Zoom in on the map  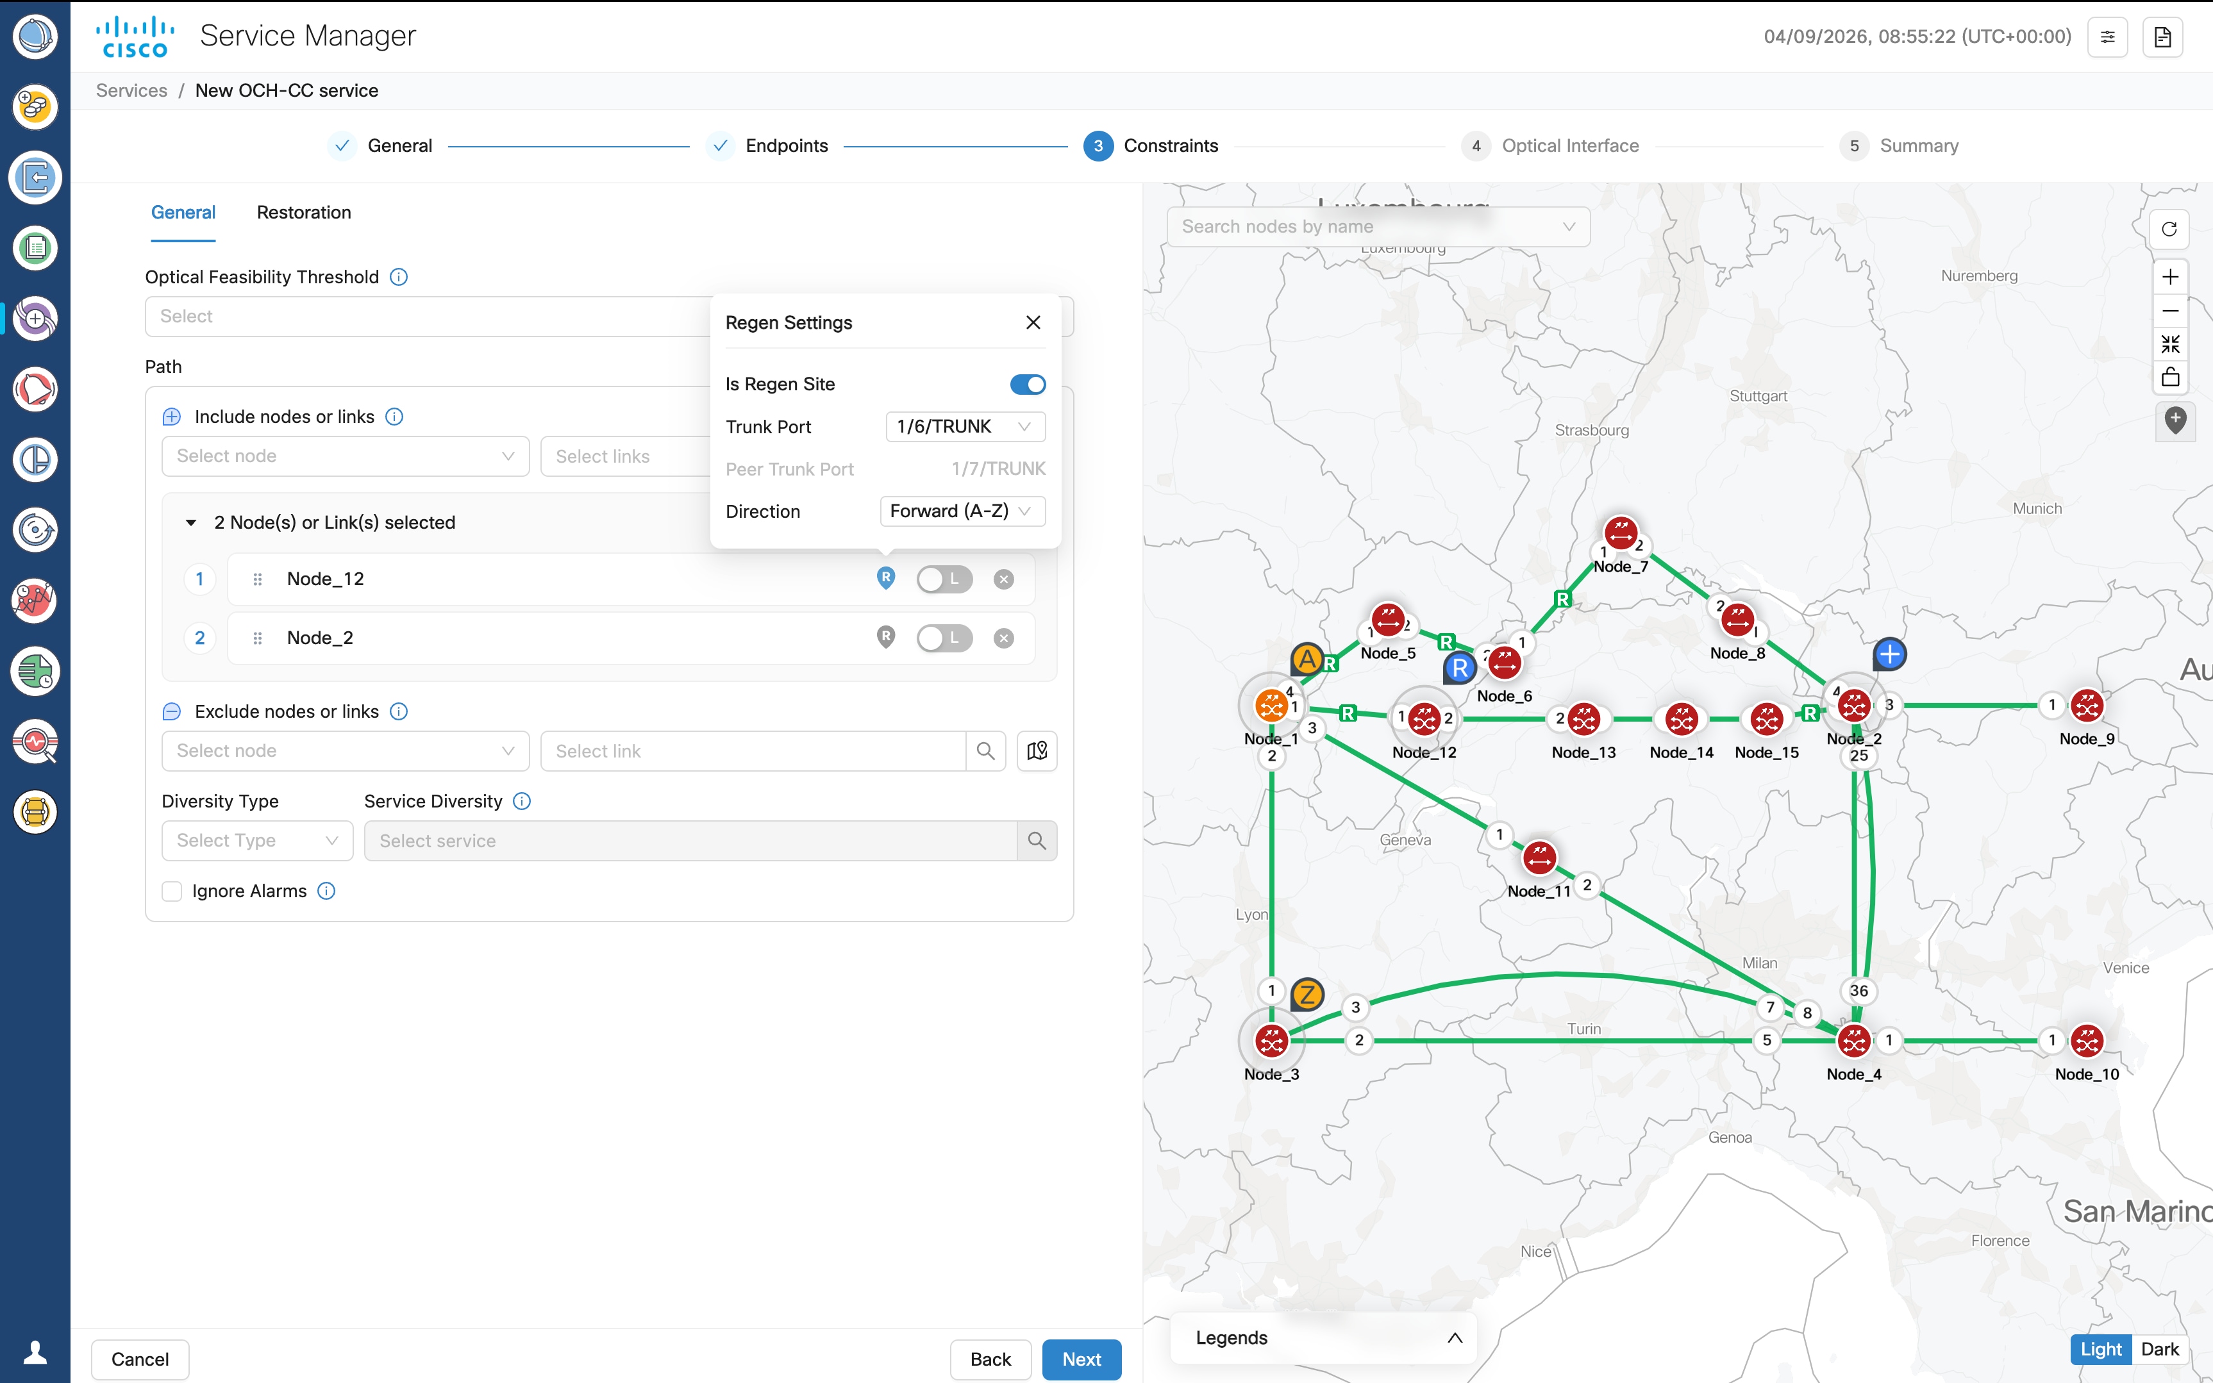pyautogui.click(x=2169, y=277)
